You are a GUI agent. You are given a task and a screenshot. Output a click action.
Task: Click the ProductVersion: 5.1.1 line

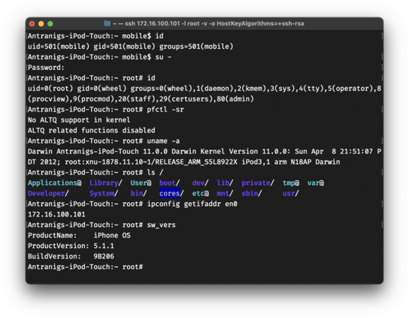(71, 246)
